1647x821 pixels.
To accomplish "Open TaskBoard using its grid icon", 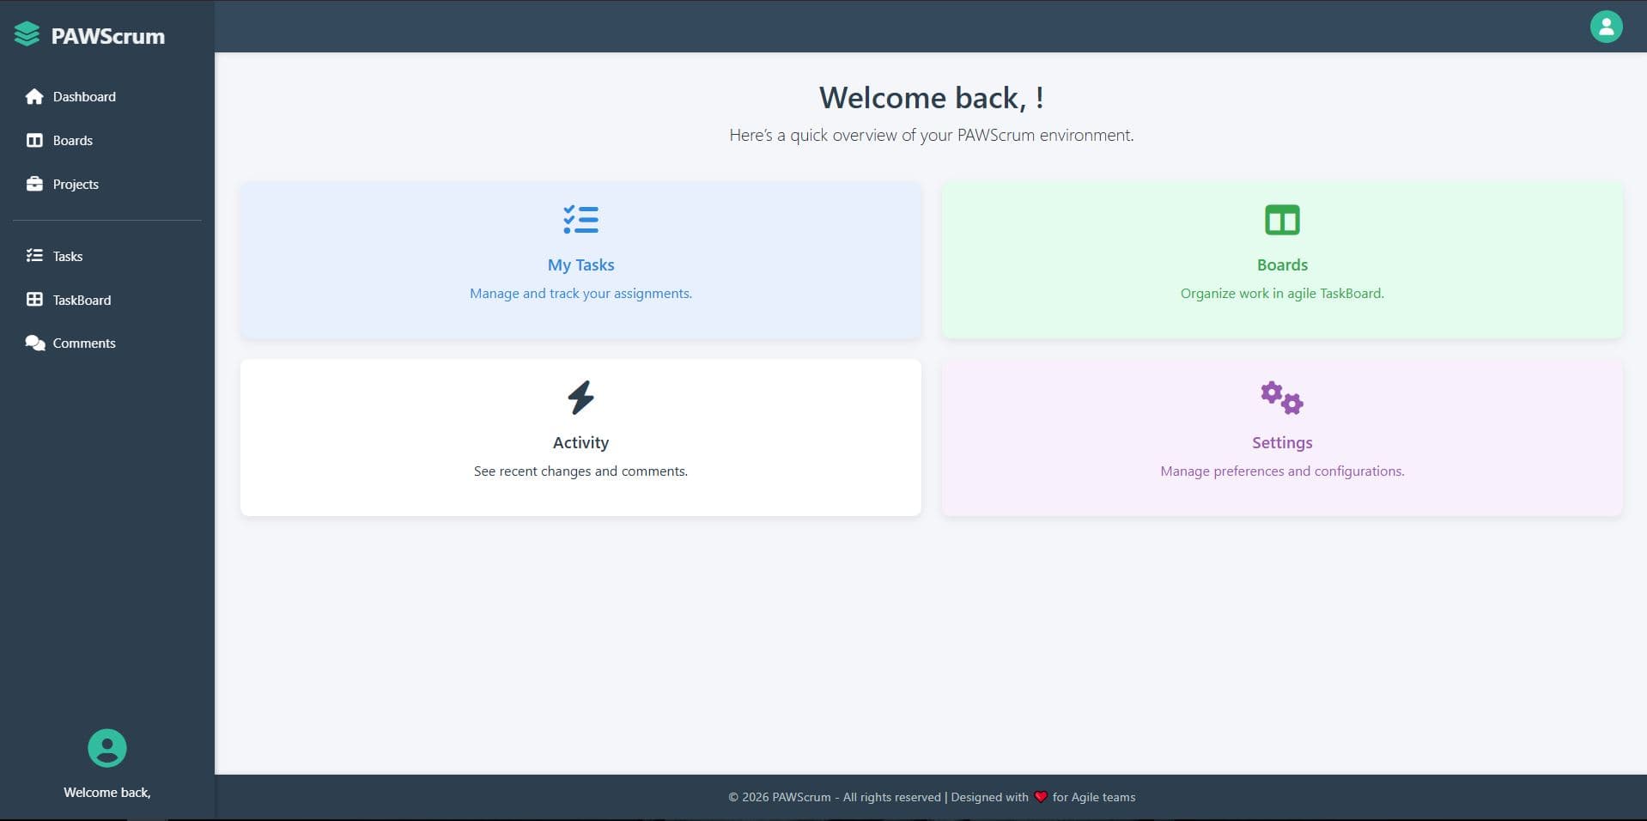I will tap(34, 299).
